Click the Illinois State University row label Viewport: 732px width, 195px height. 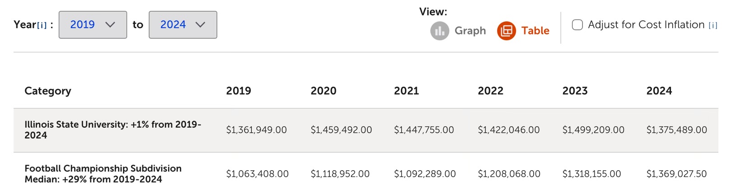click(113, 130)
